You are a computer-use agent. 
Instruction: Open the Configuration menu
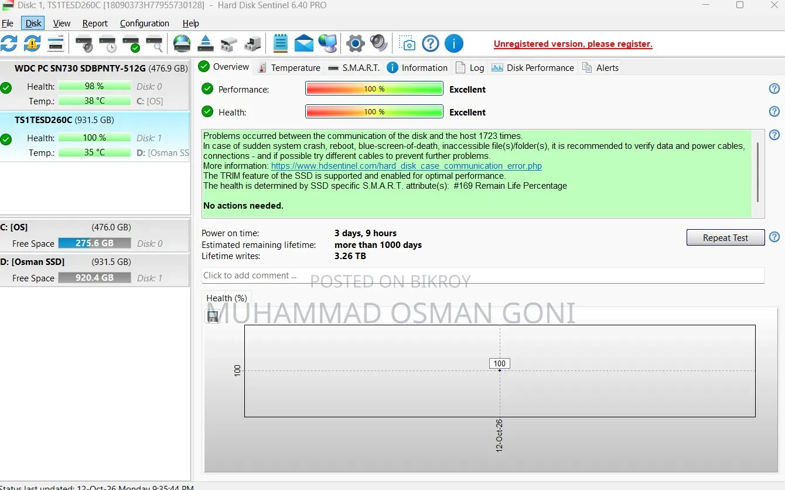click(145, 23)
